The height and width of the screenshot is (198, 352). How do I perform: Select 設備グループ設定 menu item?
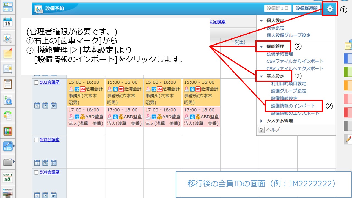(x=288, y=91)
